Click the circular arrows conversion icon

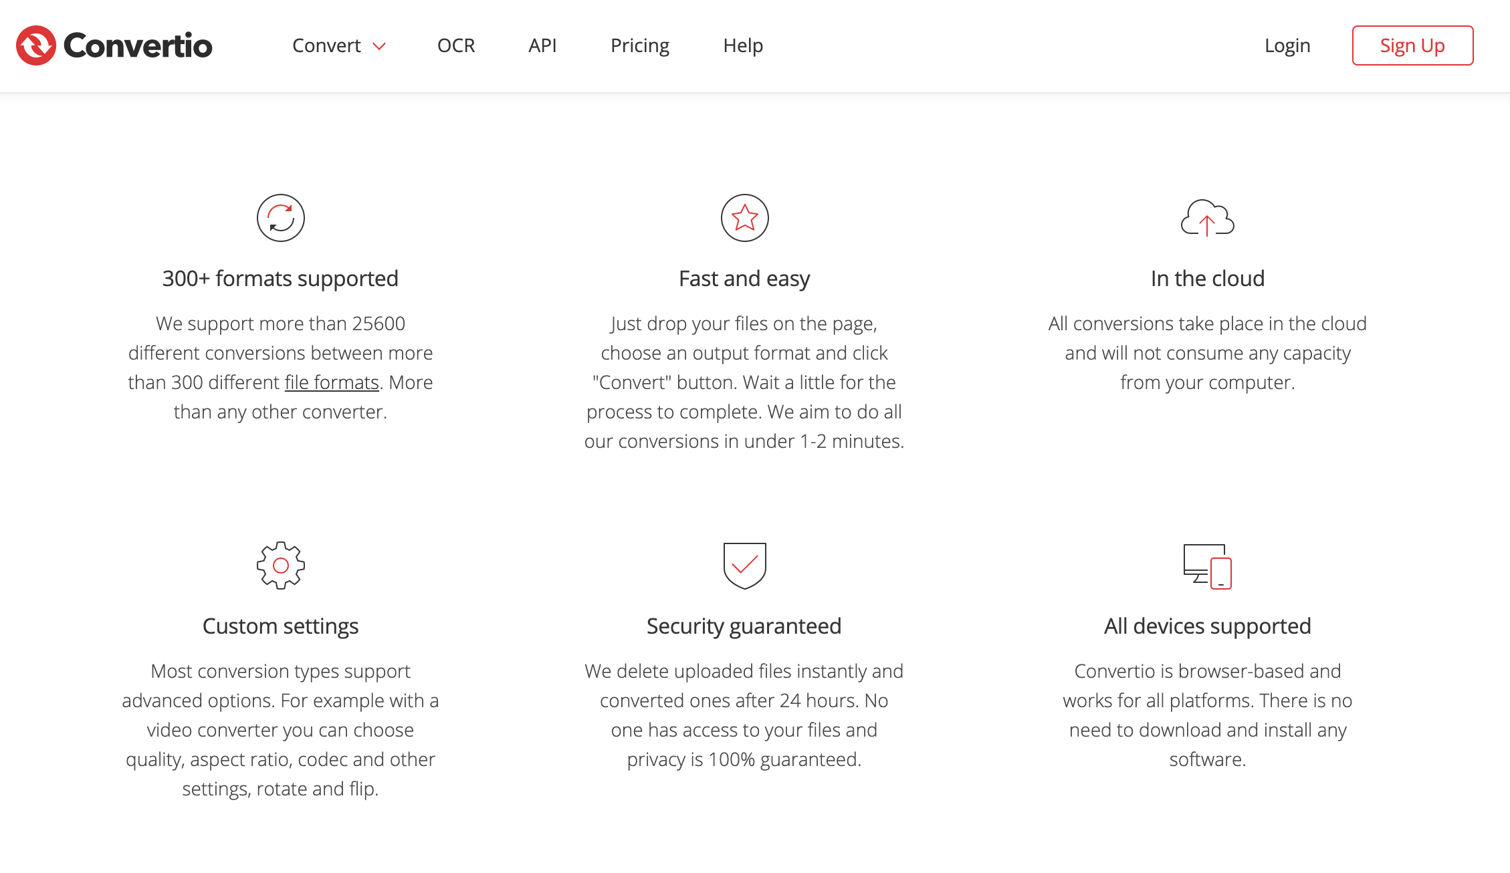click(280, 217)
